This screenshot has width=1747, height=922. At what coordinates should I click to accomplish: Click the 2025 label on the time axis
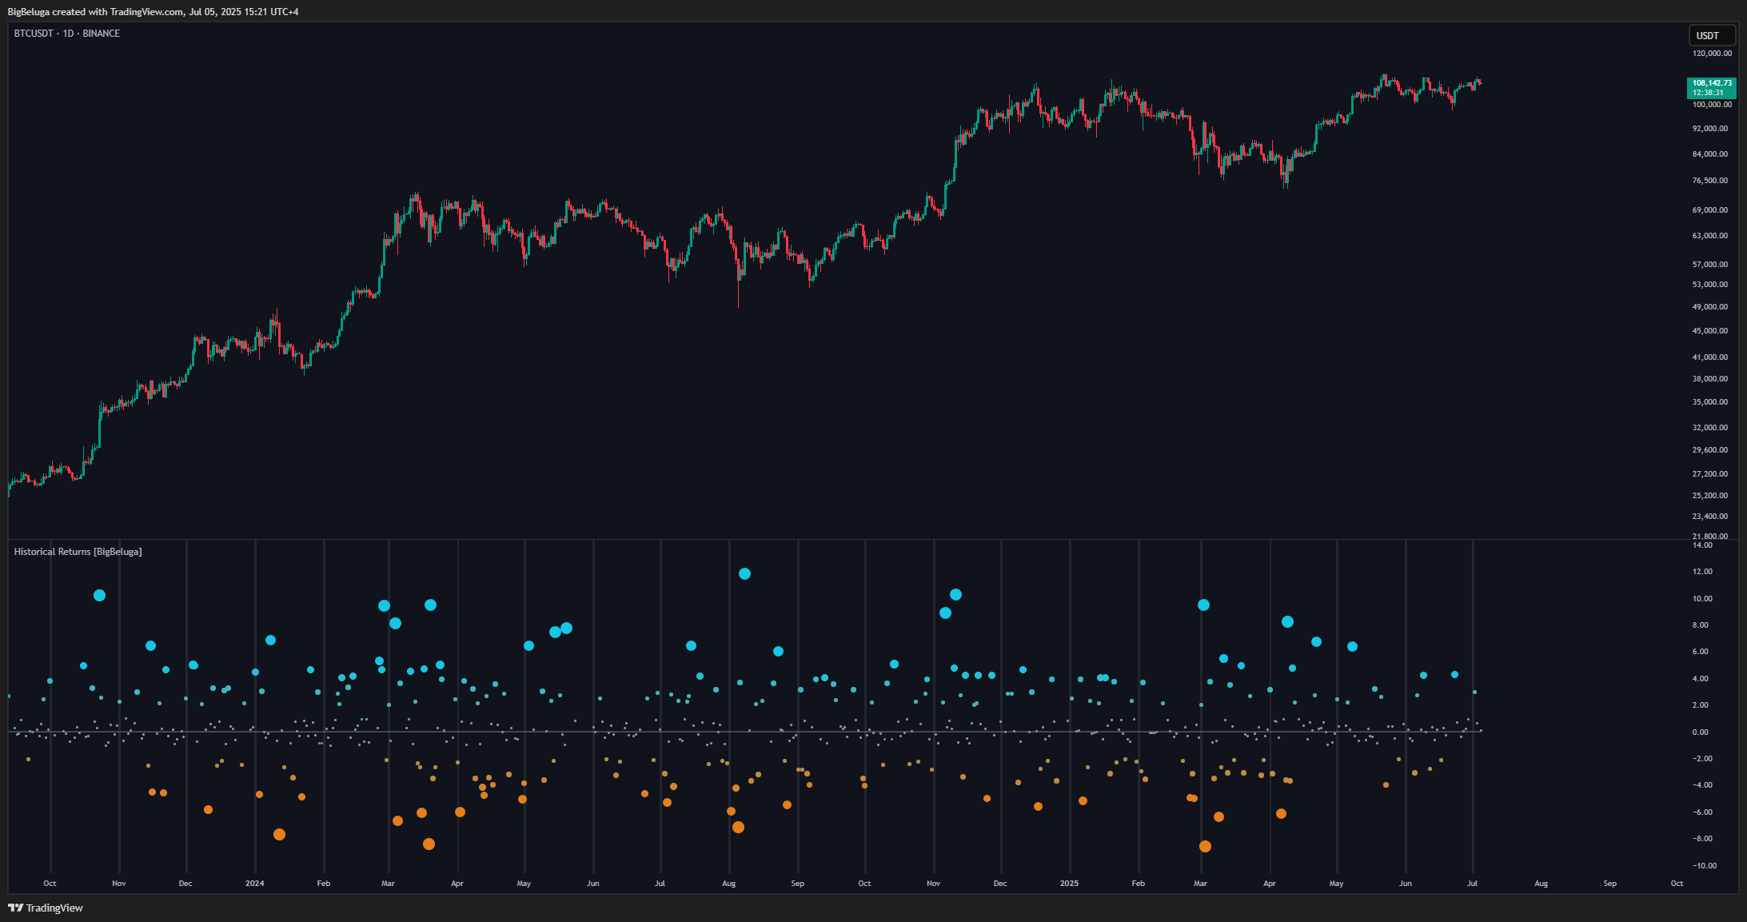[x=1069, y=884]
